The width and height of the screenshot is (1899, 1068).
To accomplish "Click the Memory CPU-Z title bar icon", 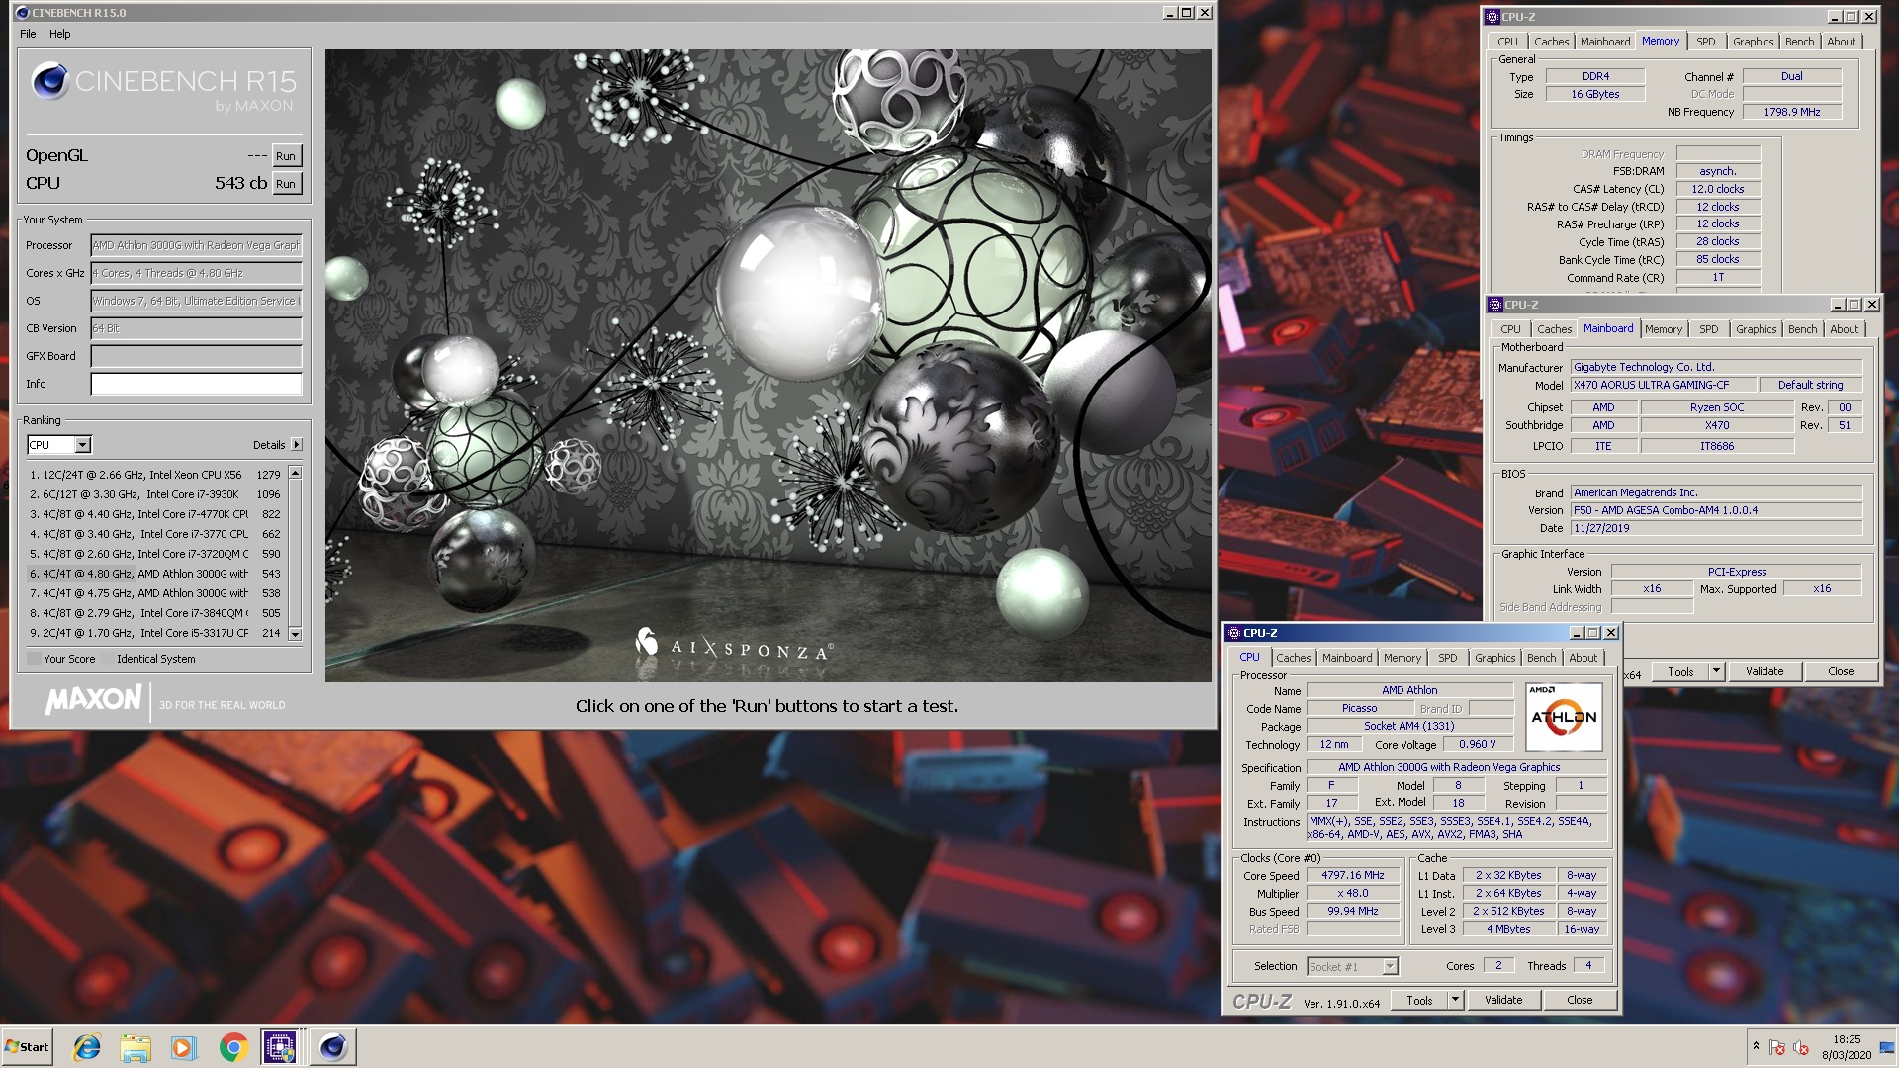I will (x=1492, y=17).
